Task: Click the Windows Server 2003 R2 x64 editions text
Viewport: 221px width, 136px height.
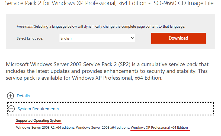Action: [x=45, y=128]
